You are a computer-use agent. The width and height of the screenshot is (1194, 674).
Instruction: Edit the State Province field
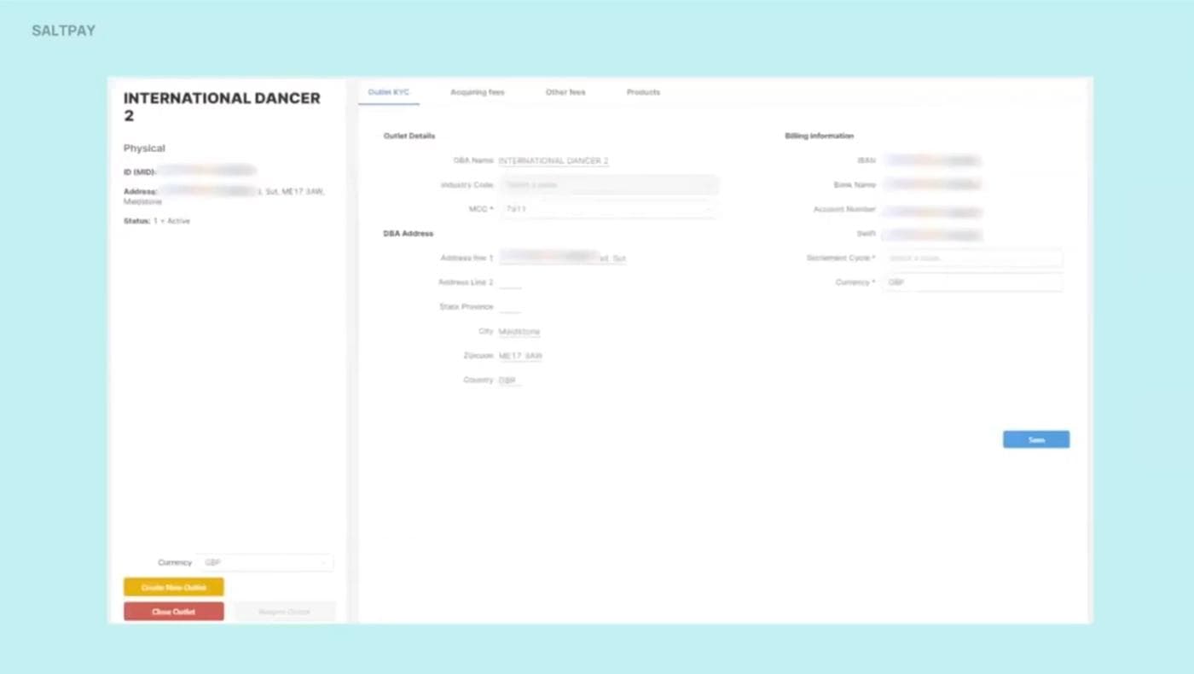(509, 306)
